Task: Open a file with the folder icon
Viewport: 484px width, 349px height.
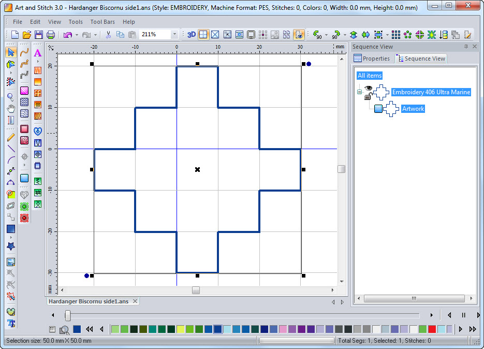Action: (27, 35)
